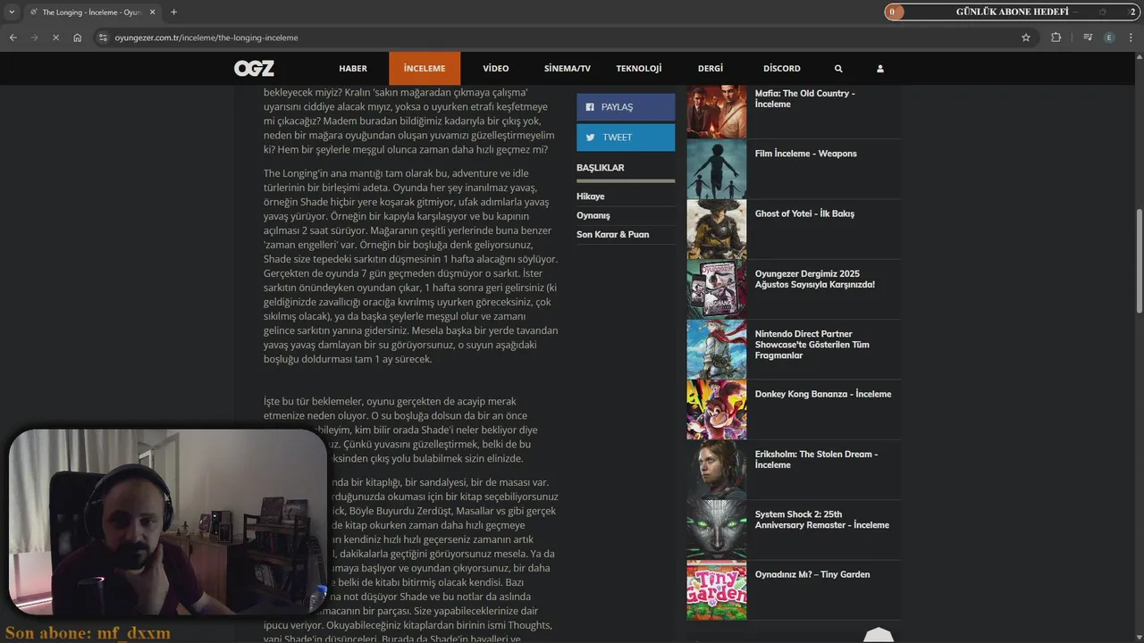The height and width of the screenshot is (643, 1144).
Task: Tweet the article with TWEET button
Action: [x=626, y=138]
